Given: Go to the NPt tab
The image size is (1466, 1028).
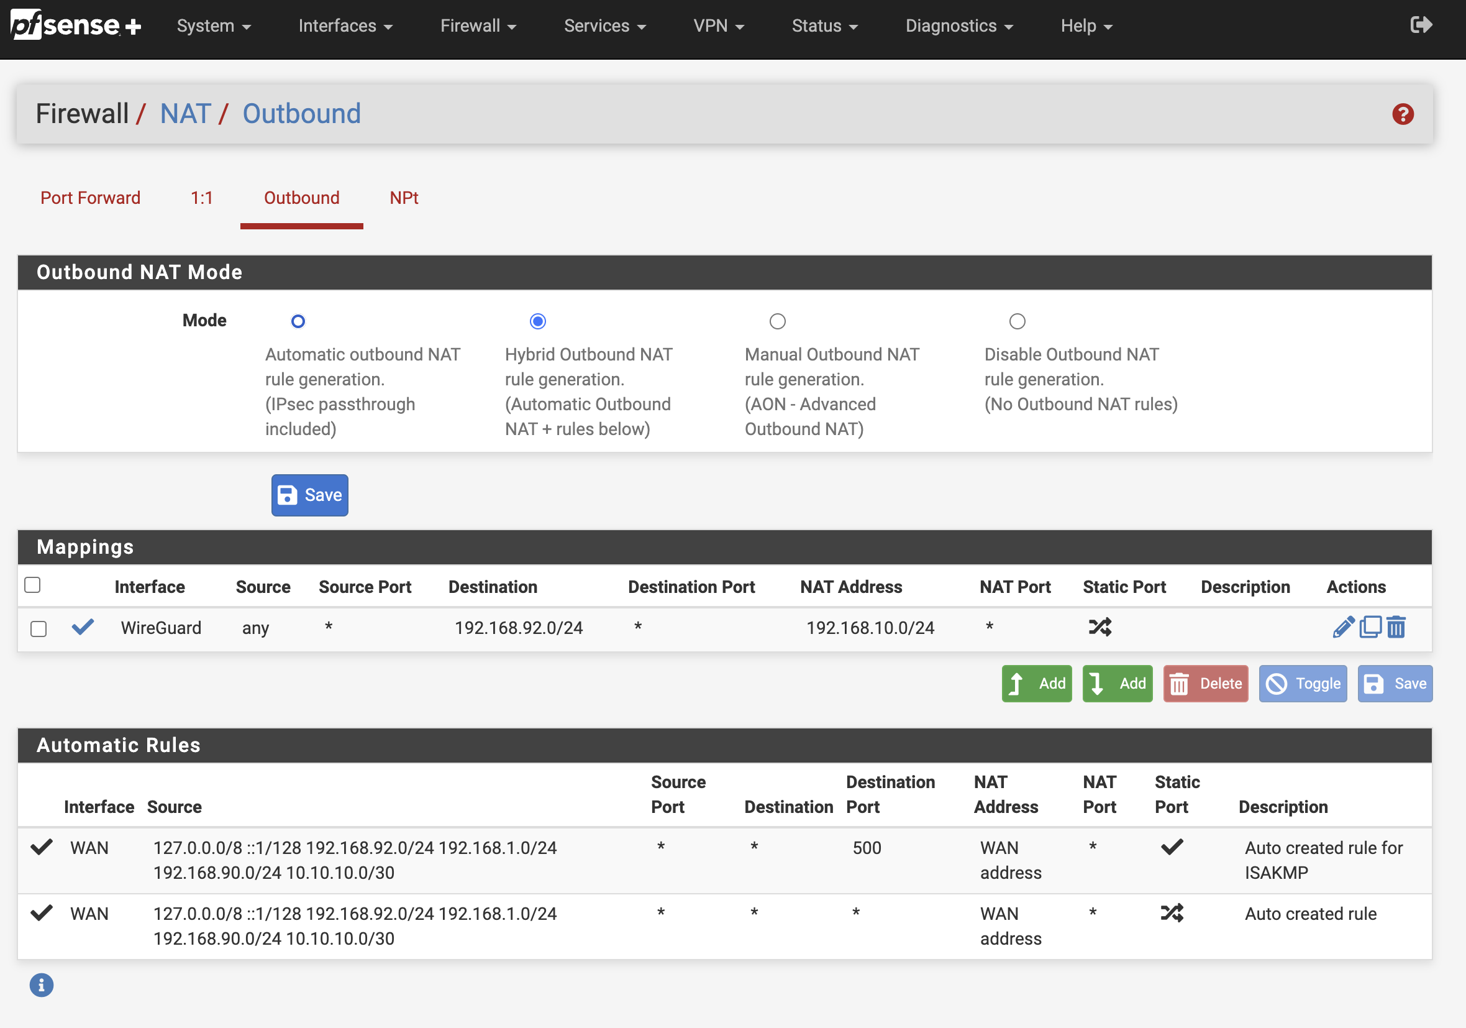Looking at the screenshot, I should (x=404, y=198).
